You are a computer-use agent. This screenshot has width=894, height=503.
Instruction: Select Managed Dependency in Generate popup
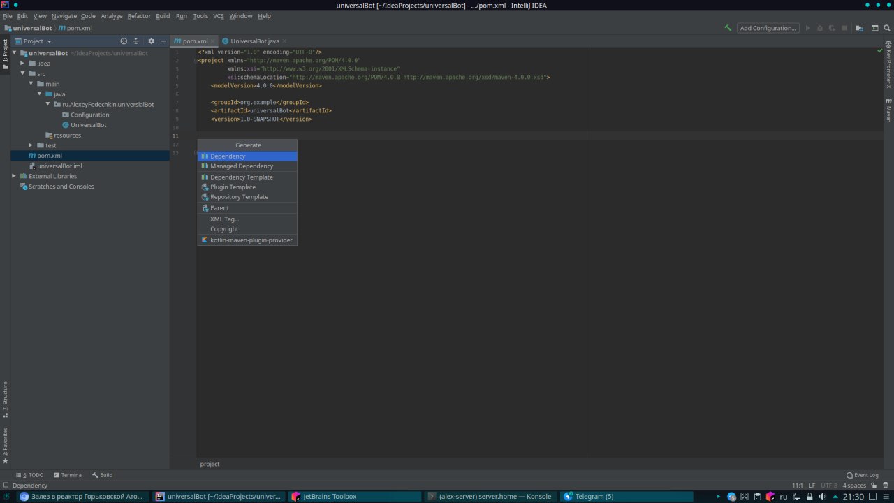247,166
